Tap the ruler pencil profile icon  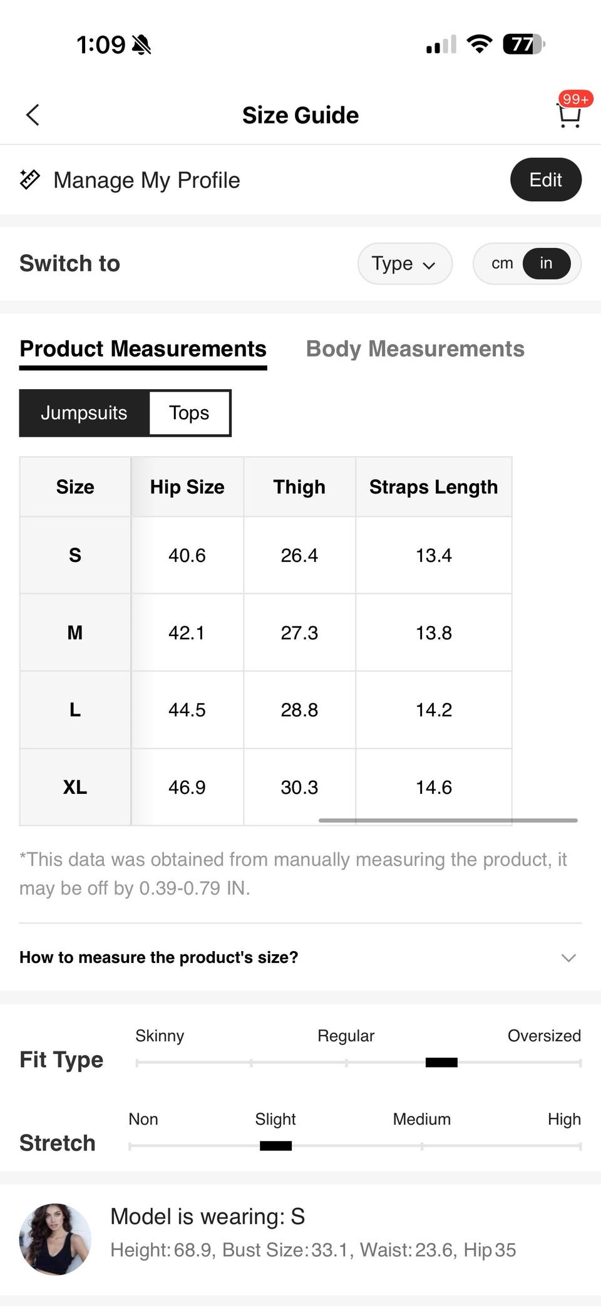[x=29, y=180]
